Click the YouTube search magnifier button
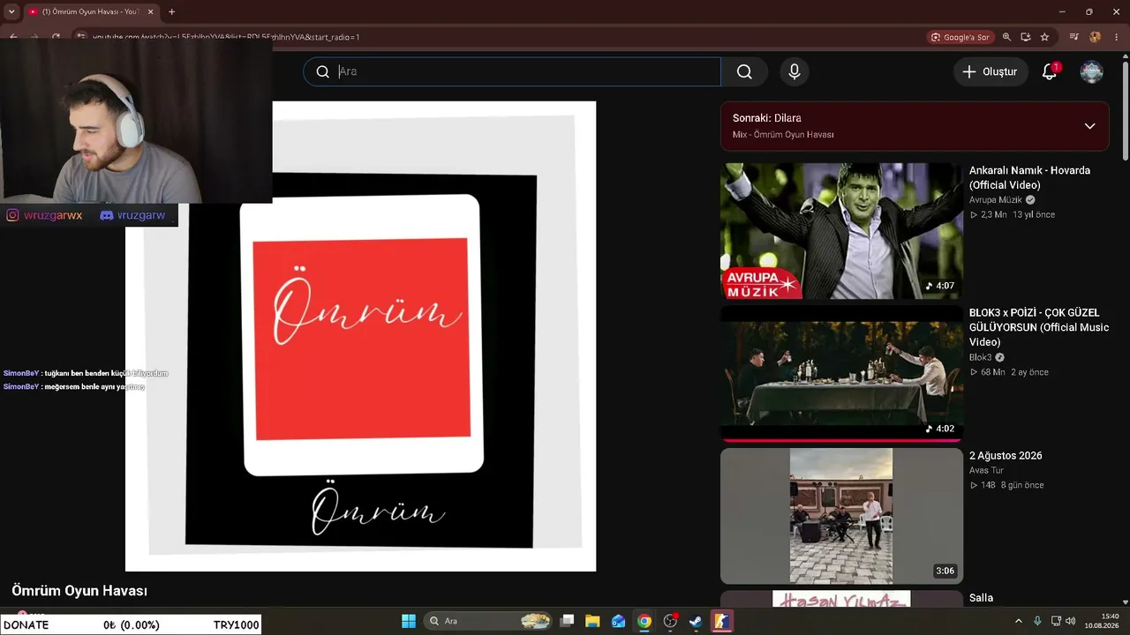Viewport: 1130px width, 635px height. 744,71
